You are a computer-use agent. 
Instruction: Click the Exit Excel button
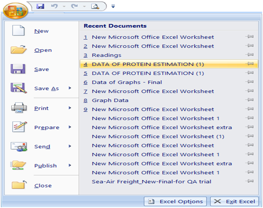[234, 202]
